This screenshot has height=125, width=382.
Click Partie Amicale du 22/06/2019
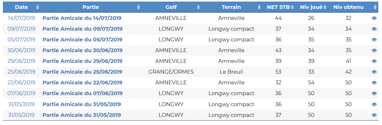click(82, 83)
